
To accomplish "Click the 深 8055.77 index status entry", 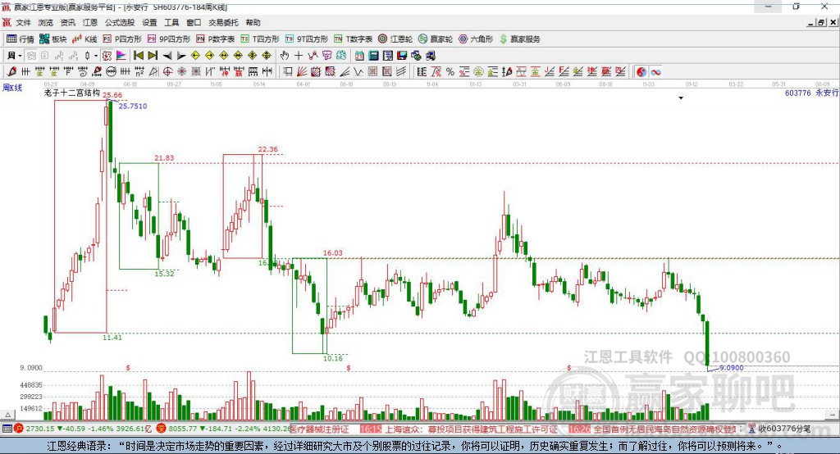I will (x=222, y=429).
